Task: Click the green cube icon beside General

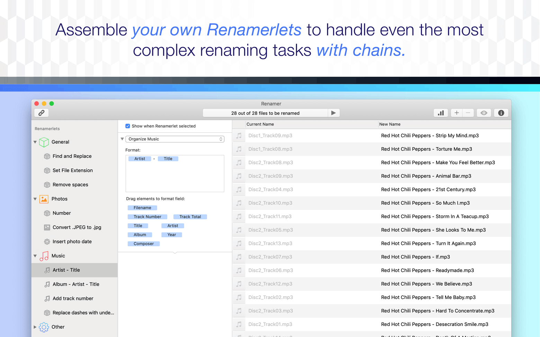Action: pyautogui.click(x=44, y=142)
